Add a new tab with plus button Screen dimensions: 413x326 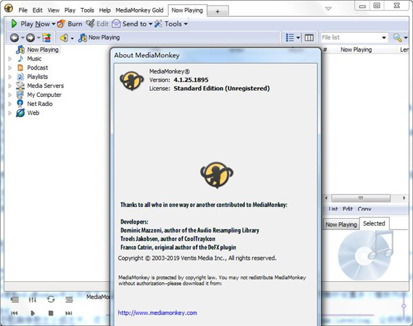click(218, 11)
